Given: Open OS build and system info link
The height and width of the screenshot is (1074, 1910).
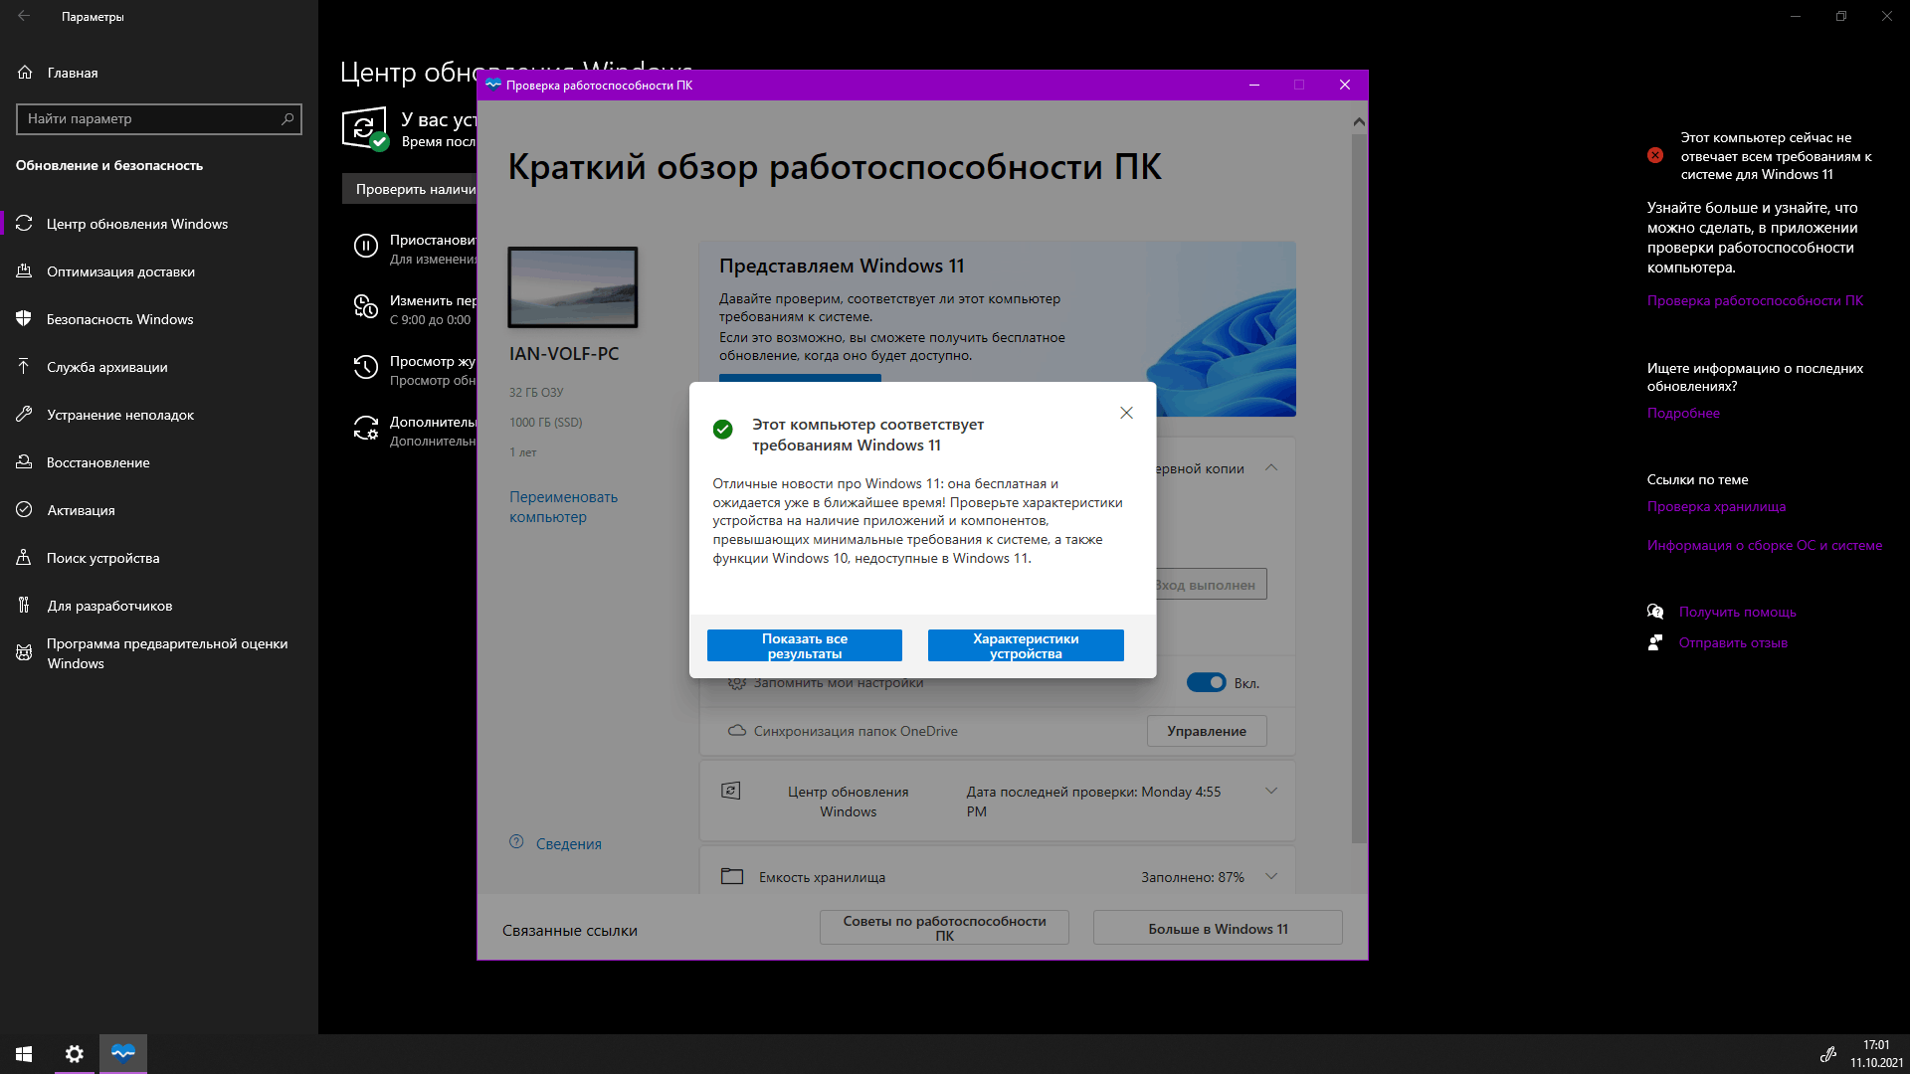Looking at the screenshot, I should pyautogui.click(x=1765, y=545).
